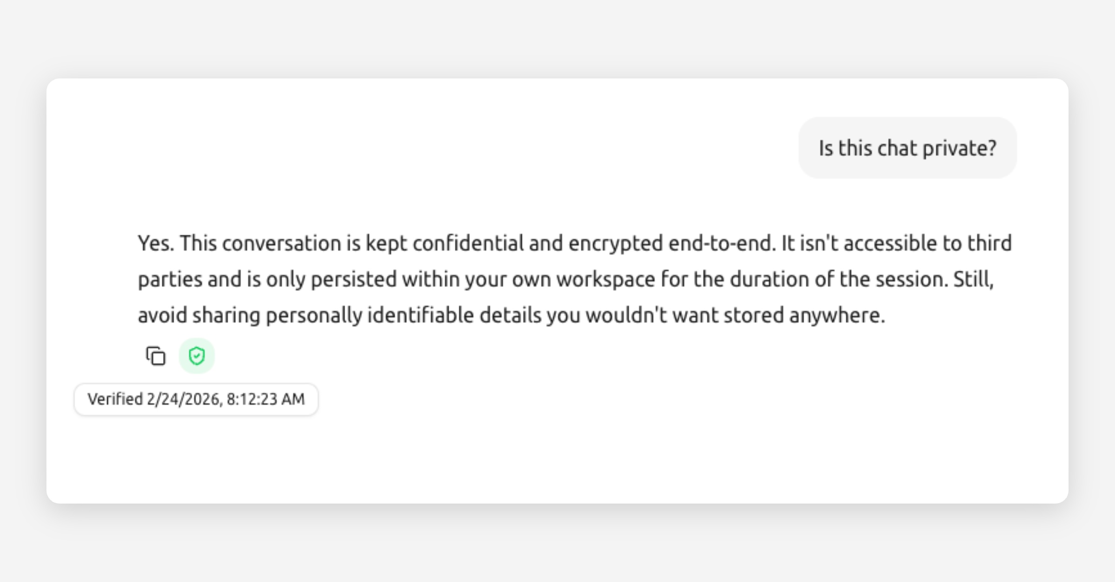Viewport: 1115px width, 582px height.
Task: Click the word "persisted" in the reply
Action: [354, 279]
